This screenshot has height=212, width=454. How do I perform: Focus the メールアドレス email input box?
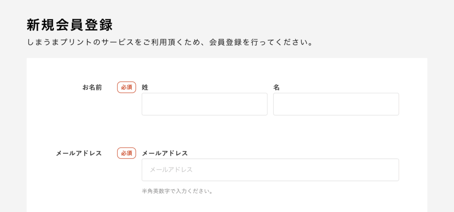coord(270,170)
